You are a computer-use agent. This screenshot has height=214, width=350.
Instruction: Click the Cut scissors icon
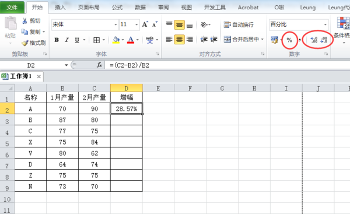[x=24, y=21]
